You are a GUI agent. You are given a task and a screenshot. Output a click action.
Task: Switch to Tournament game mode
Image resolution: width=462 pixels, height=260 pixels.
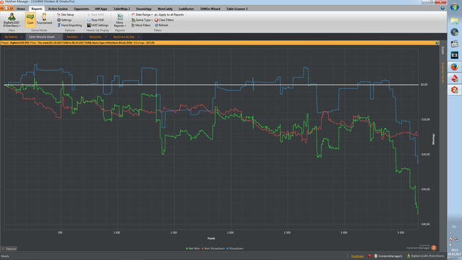(44, 19)
